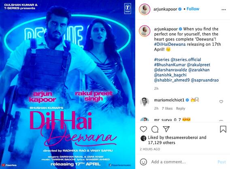Open the #DilHaiDeewana hashtag
The width and height of the screenshot is (230, 169).
tap(170, 44)
